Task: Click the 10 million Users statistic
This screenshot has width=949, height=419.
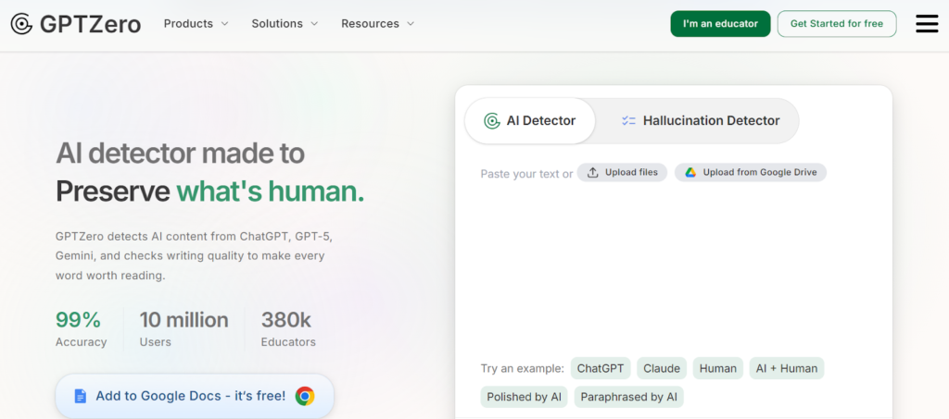Action: pyautogui.click(x=184, y=329)
